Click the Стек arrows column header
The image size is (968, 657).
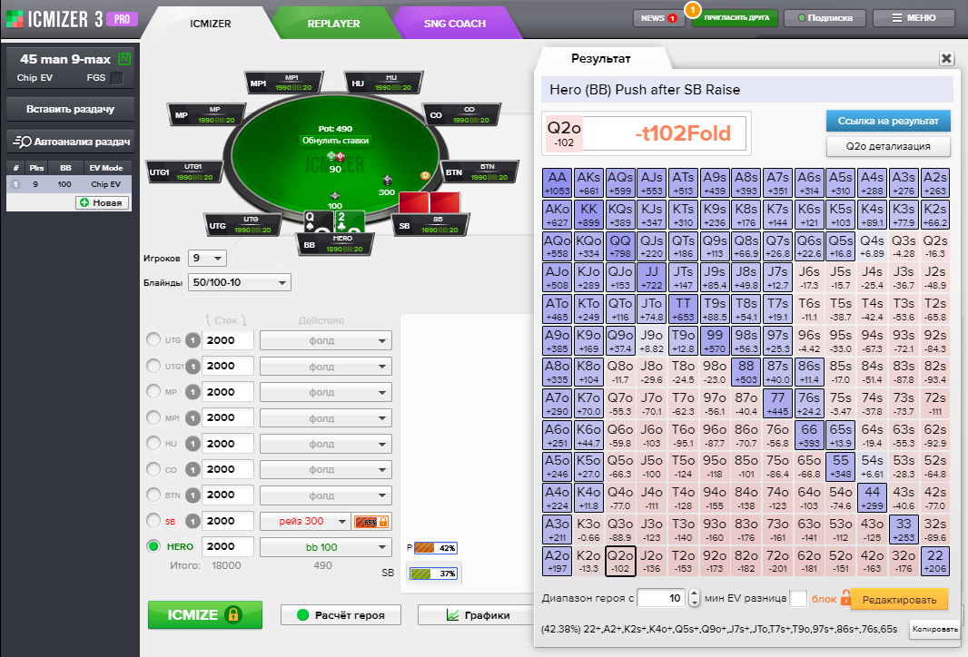226,320
